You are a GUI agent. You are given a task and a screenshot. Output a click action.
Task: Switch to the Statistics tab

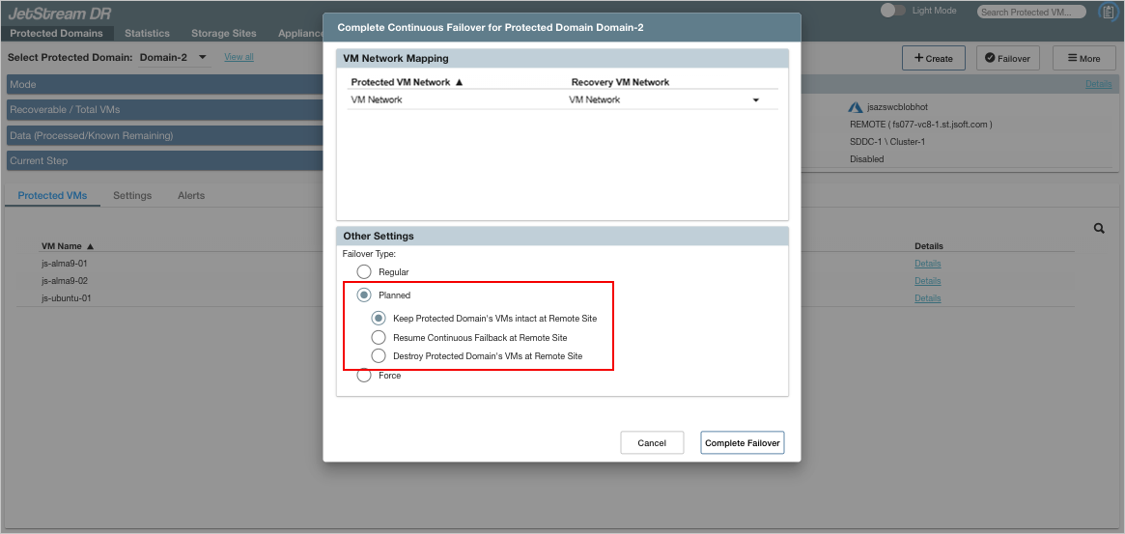tap(147, 33)
